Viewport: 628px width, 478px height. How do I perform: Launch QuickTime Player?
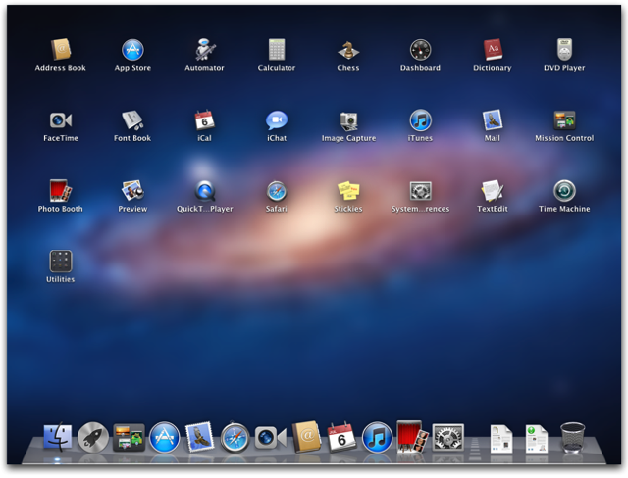[205, 191]
